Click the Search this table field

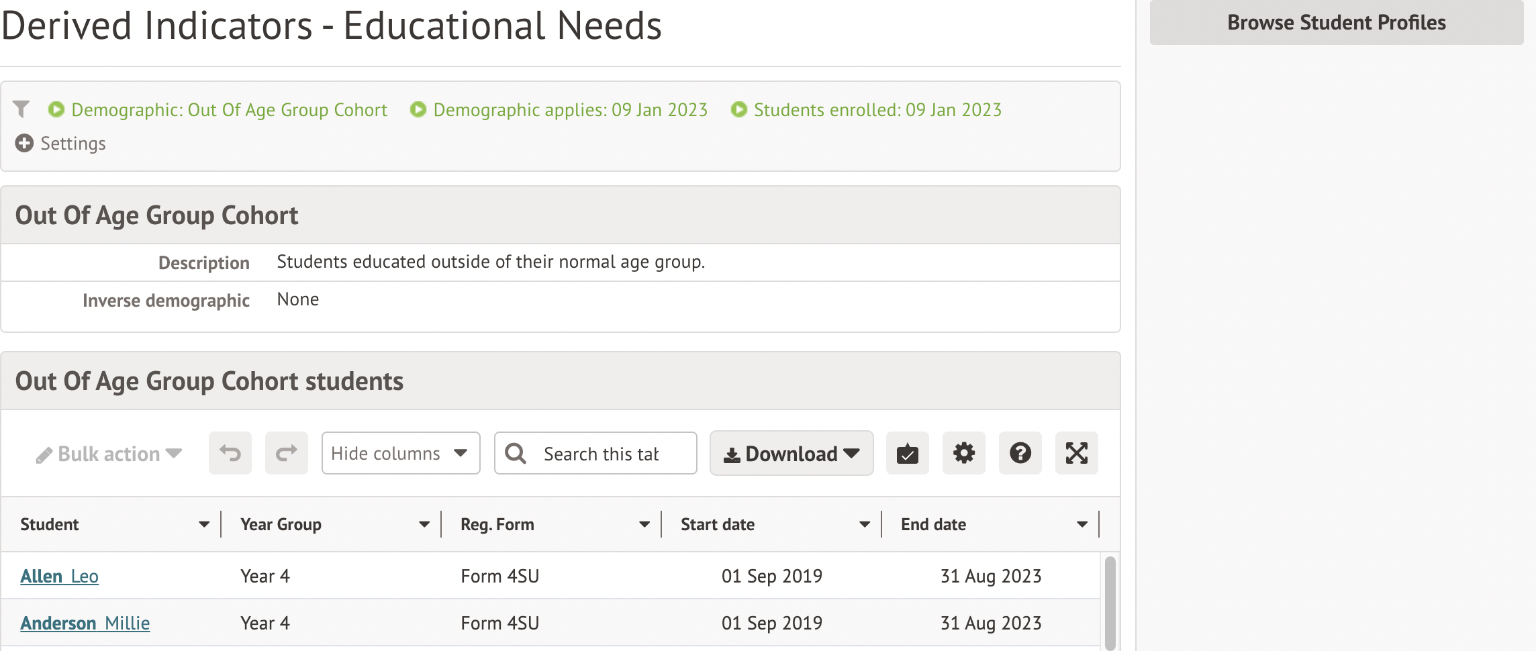(601, 454)
